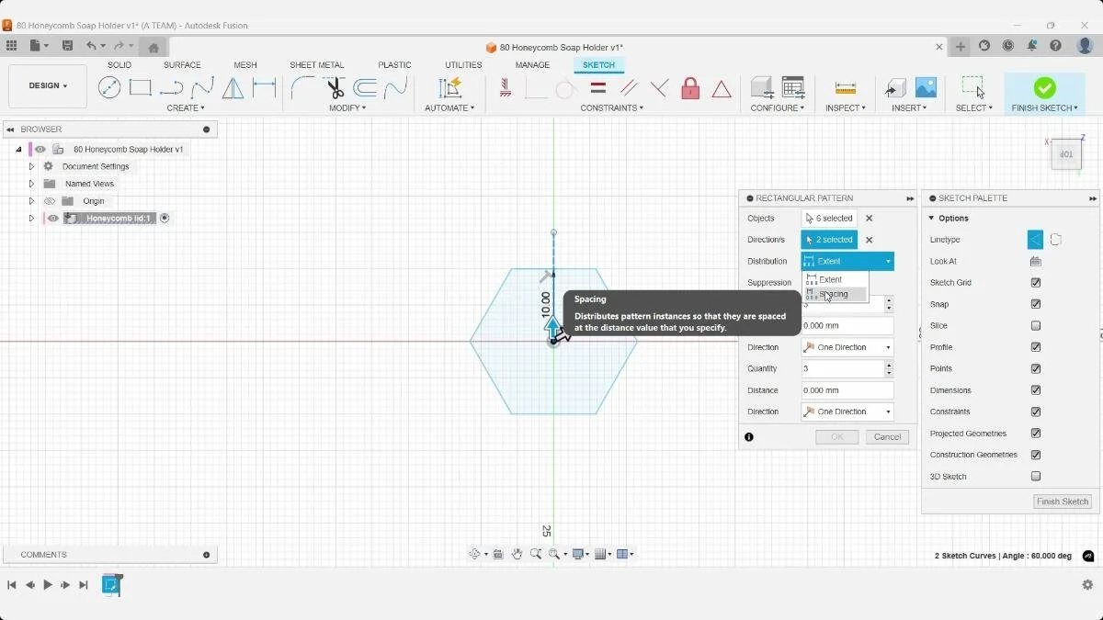Enable the Slice checkbox
The width and height of the screenshot is (1103, 620).
[x=1036, y=326]
